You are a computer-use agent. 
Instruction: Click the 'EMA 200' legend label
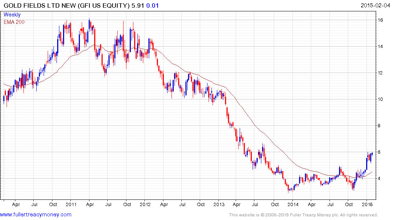point(14,22)
